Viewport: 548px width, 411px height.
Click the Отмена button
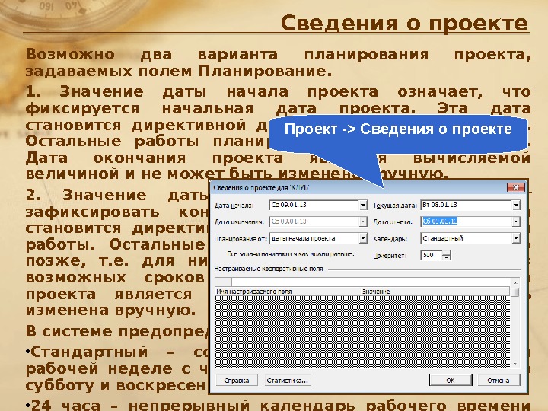tap(499, 381)
